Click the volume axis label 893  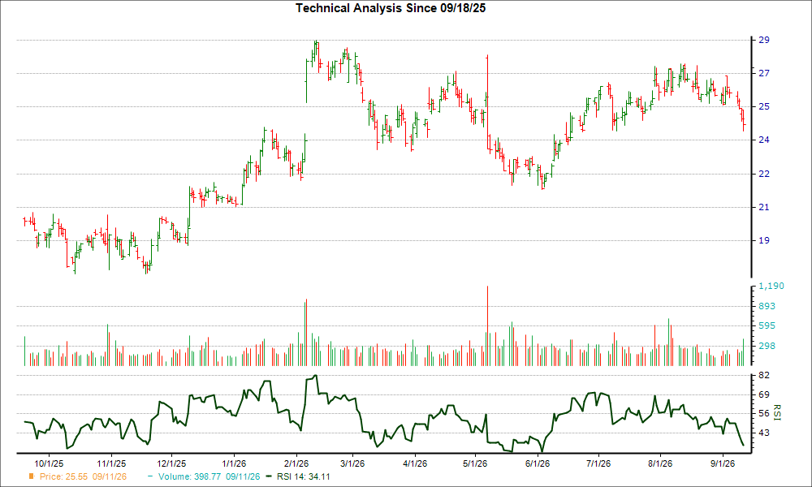click(767, 306)
